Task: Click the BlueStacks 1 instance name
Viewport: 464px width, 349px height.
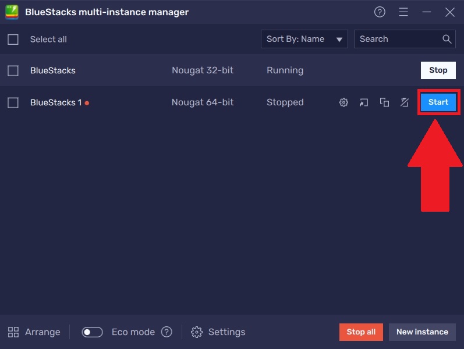Action: [x=56, y=102]
